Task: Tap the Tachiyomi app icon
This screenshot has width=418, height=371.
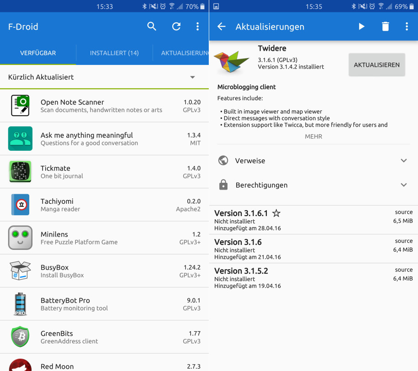Action: [x=20, y=205]
